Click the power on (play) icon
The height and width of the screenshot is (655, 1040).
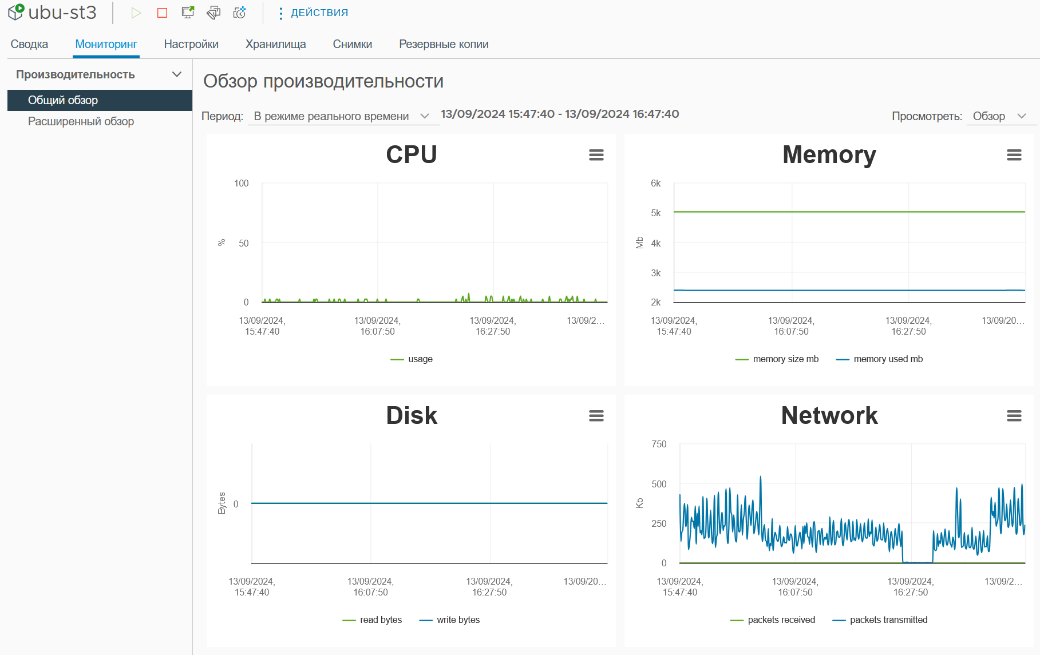(136, 13)
